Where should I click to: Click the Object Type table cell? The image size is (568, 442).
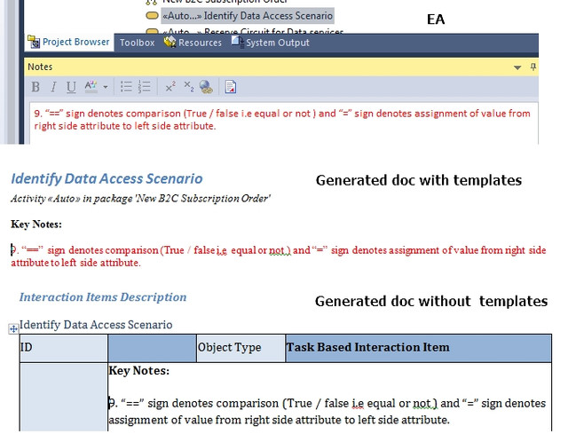pos(241,348)
